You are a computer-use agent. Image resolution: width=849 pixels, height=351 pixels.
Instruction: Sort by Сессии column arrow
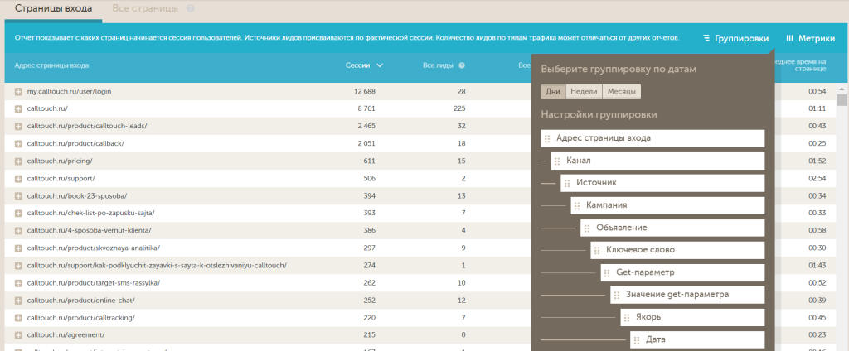(x=380, y=65)
